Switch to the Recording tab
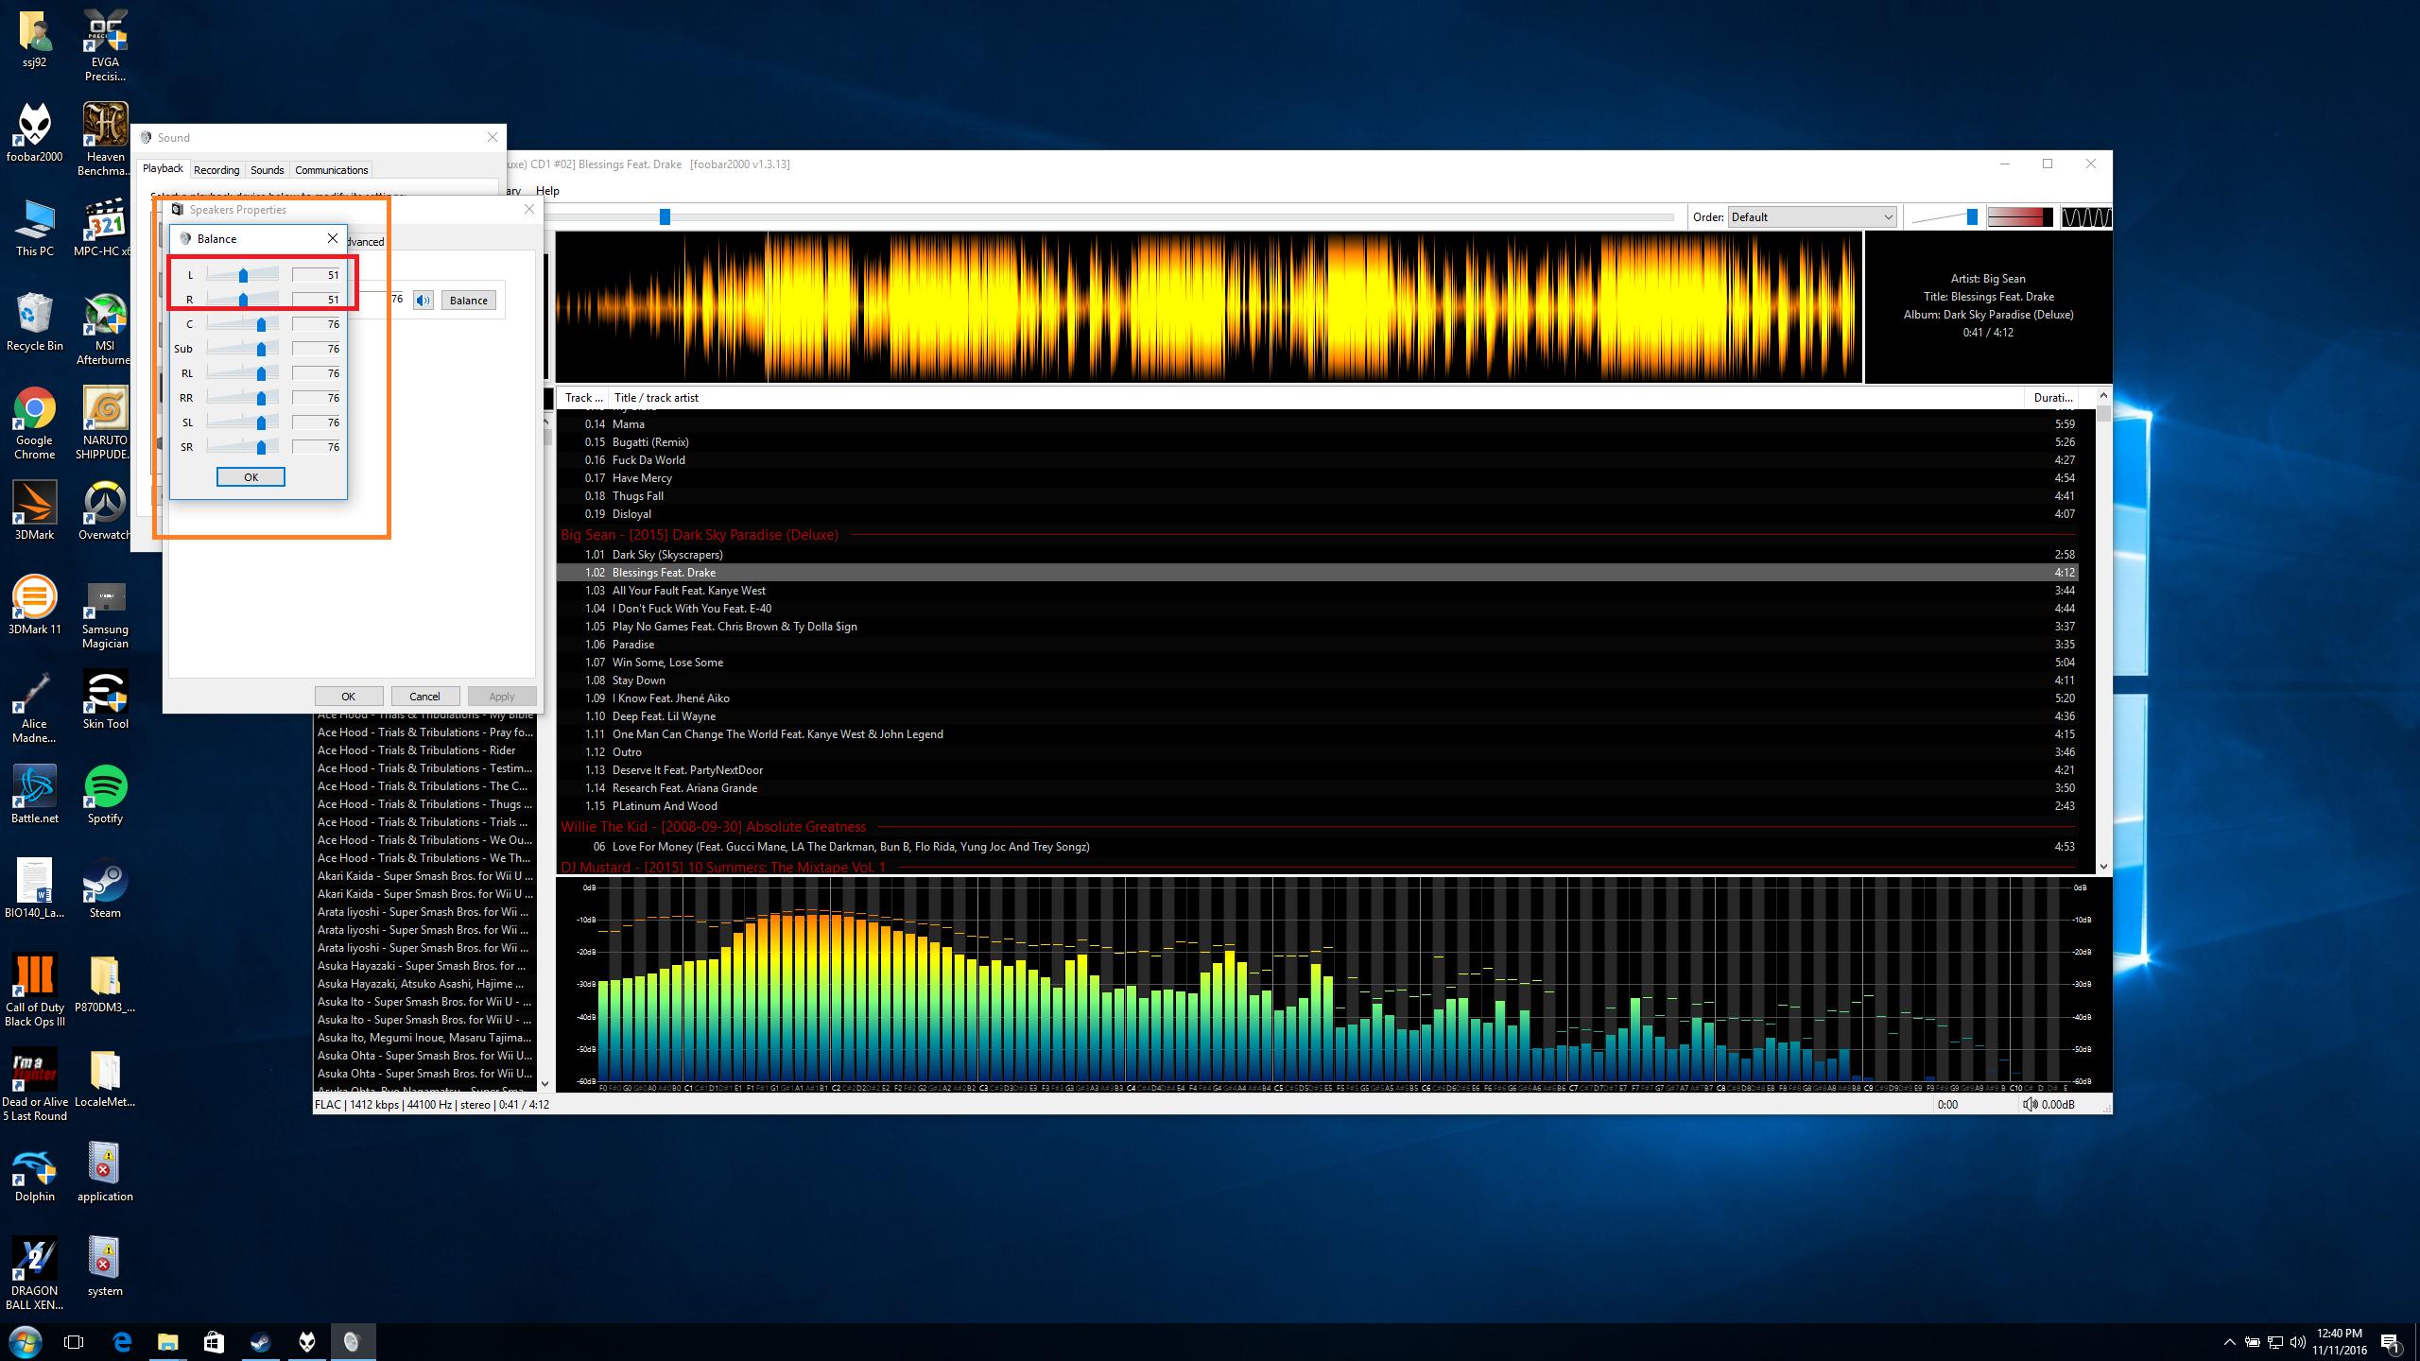The width and height of the screenshot is (2420, 1361). pyautogui.click(x=216, y=170)
